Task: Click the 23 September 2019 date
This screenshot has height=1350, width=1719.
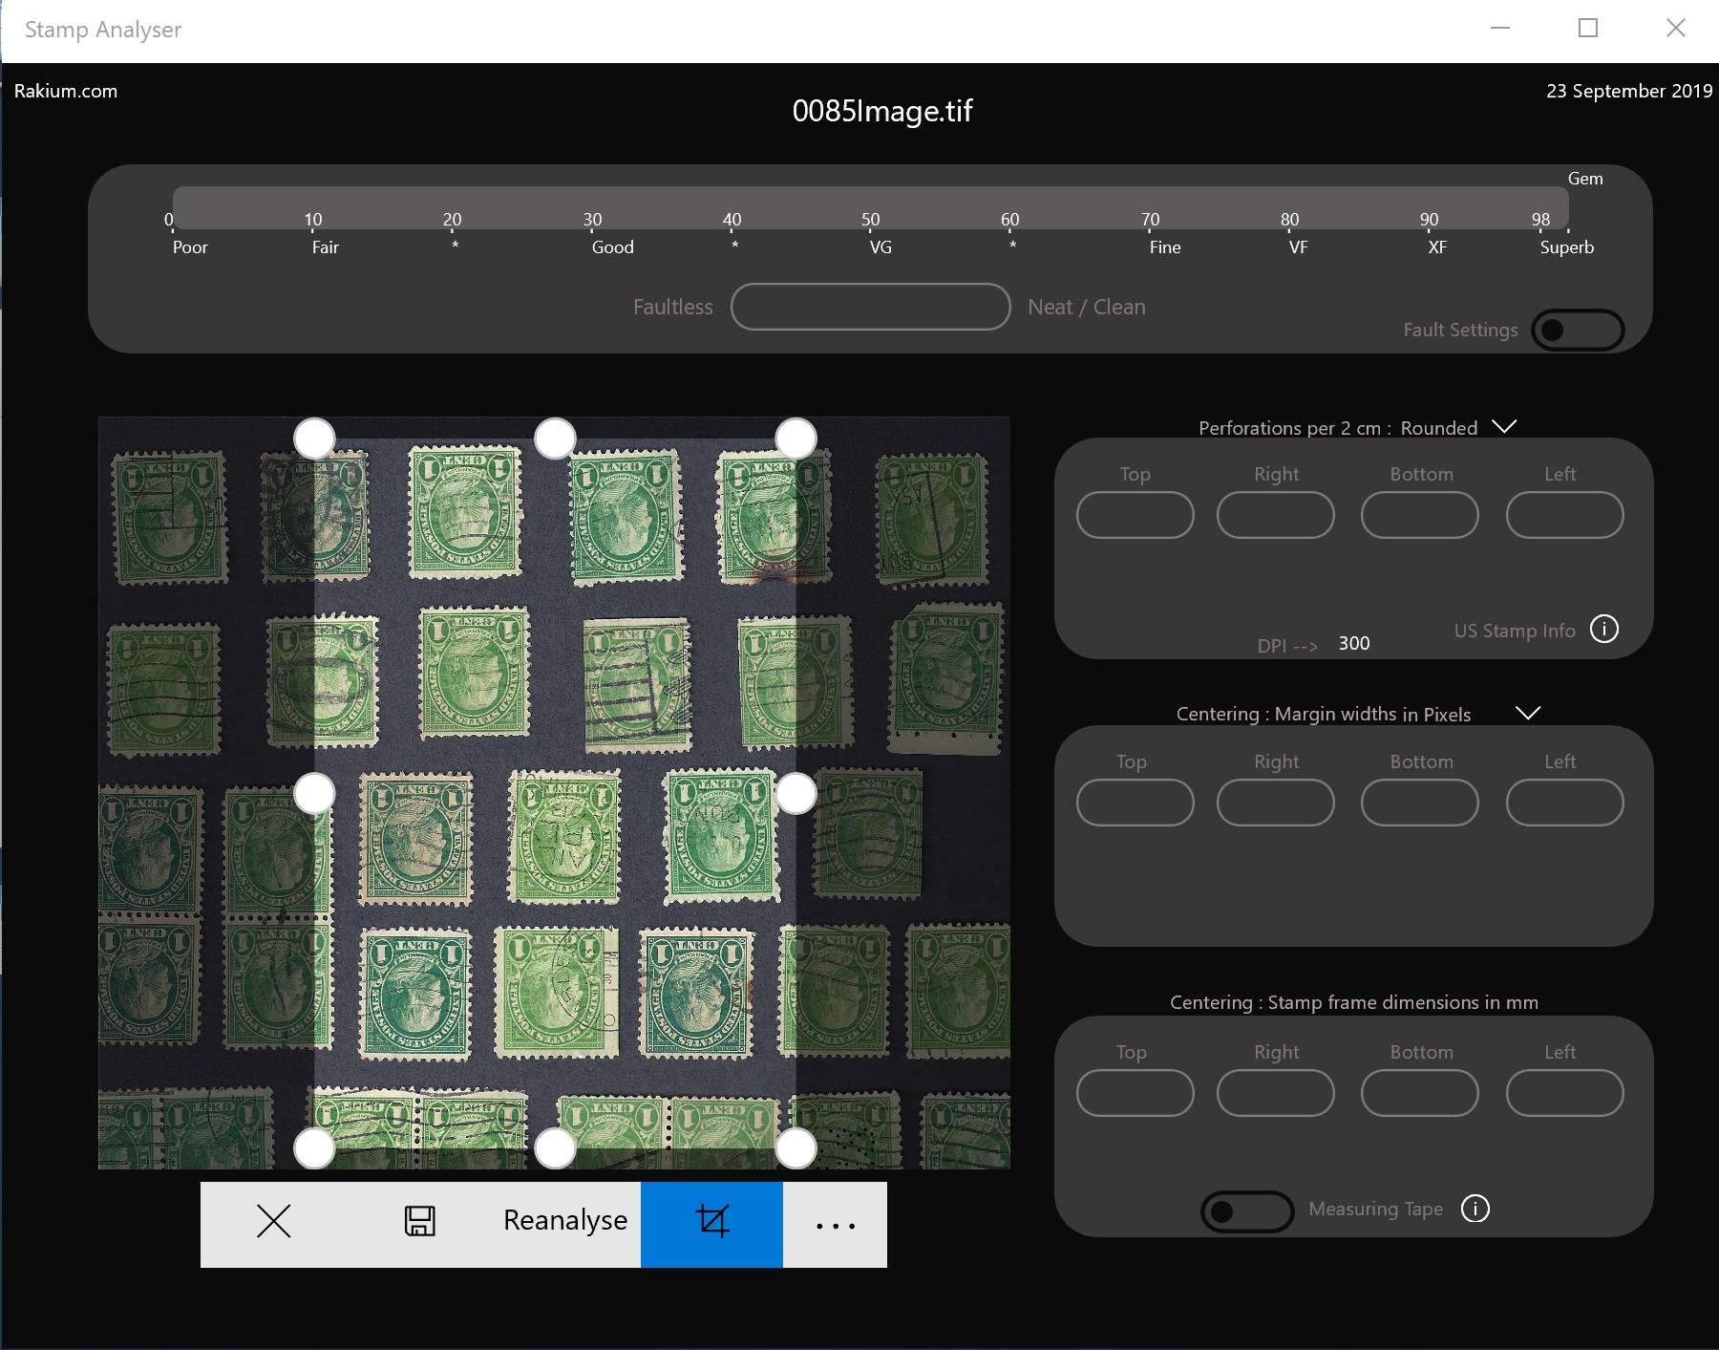Action: coord(1629,91)
